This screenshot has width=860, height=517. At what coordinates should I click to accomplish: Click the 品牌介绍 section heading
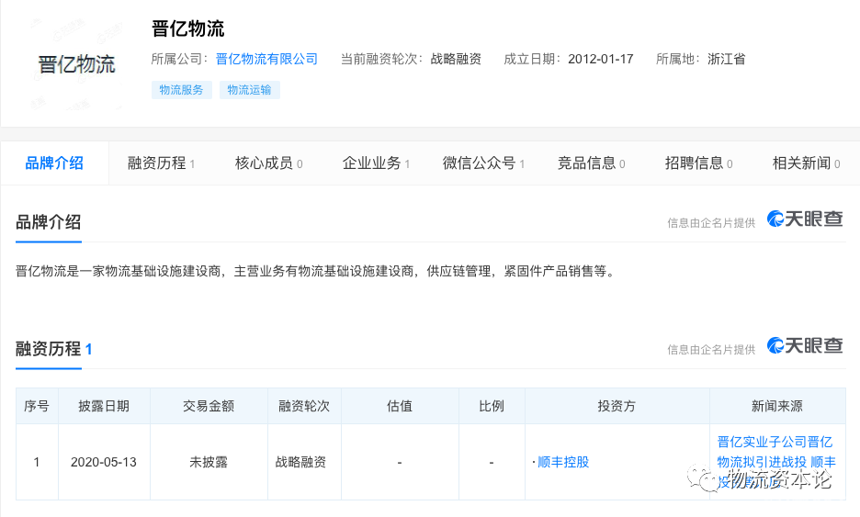49,222
